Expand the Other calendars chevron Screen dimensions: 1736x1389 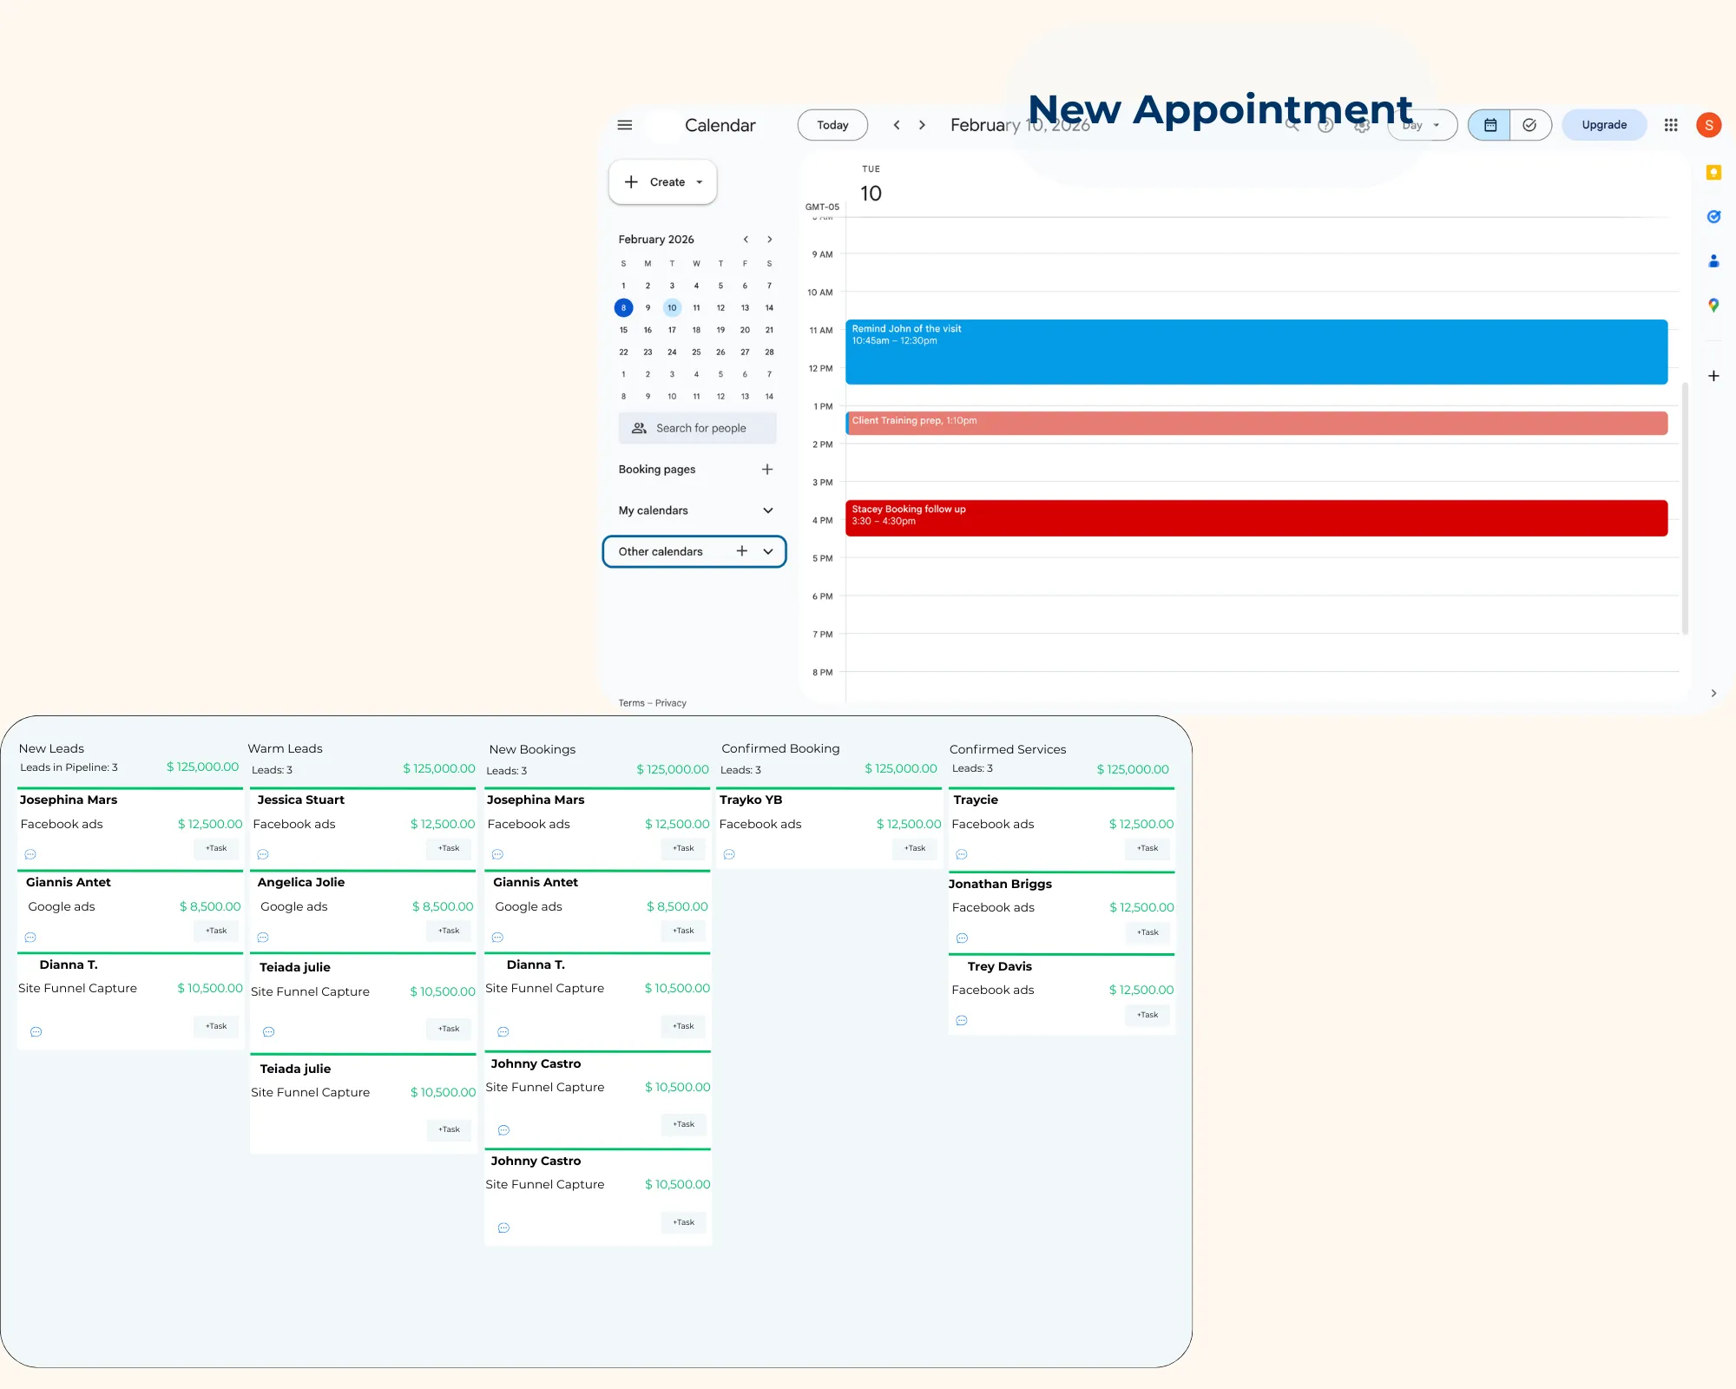tap(768, 551)
